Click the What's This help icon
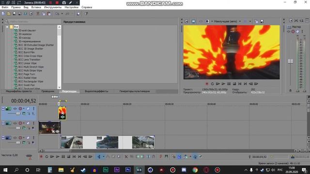310x174 pixels. (86, 14)
